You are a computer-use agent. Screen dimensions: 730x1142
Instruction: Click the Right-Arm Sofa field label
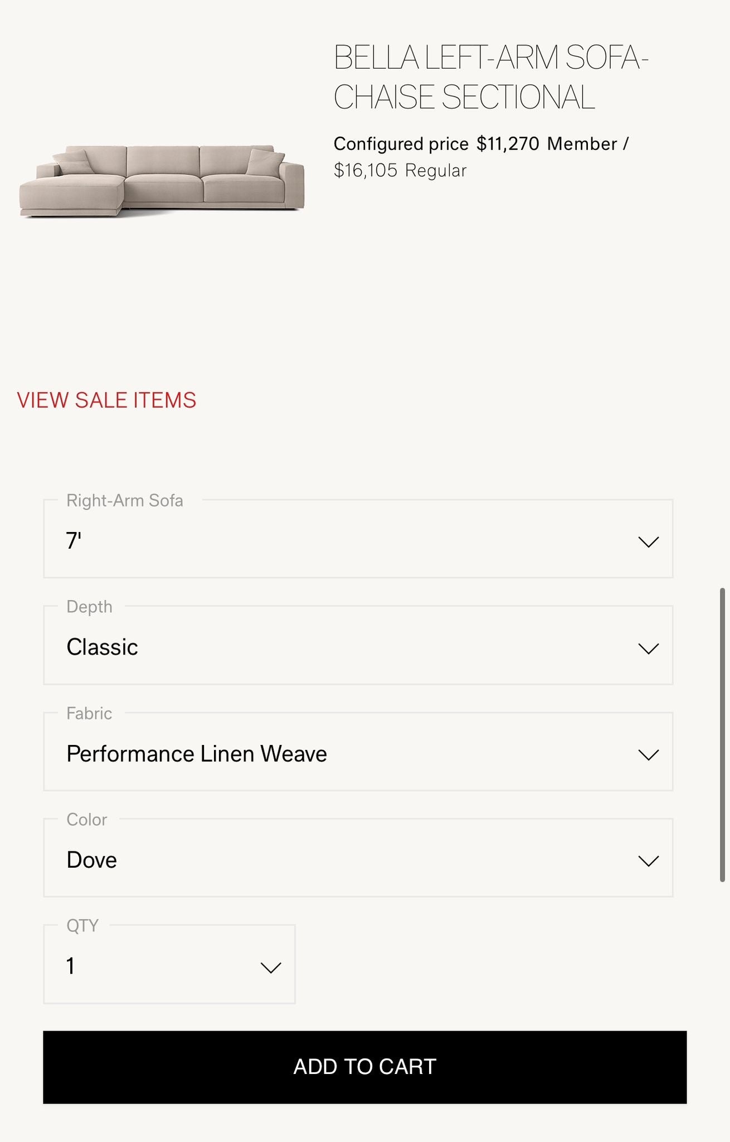click(x=124, y=501)
